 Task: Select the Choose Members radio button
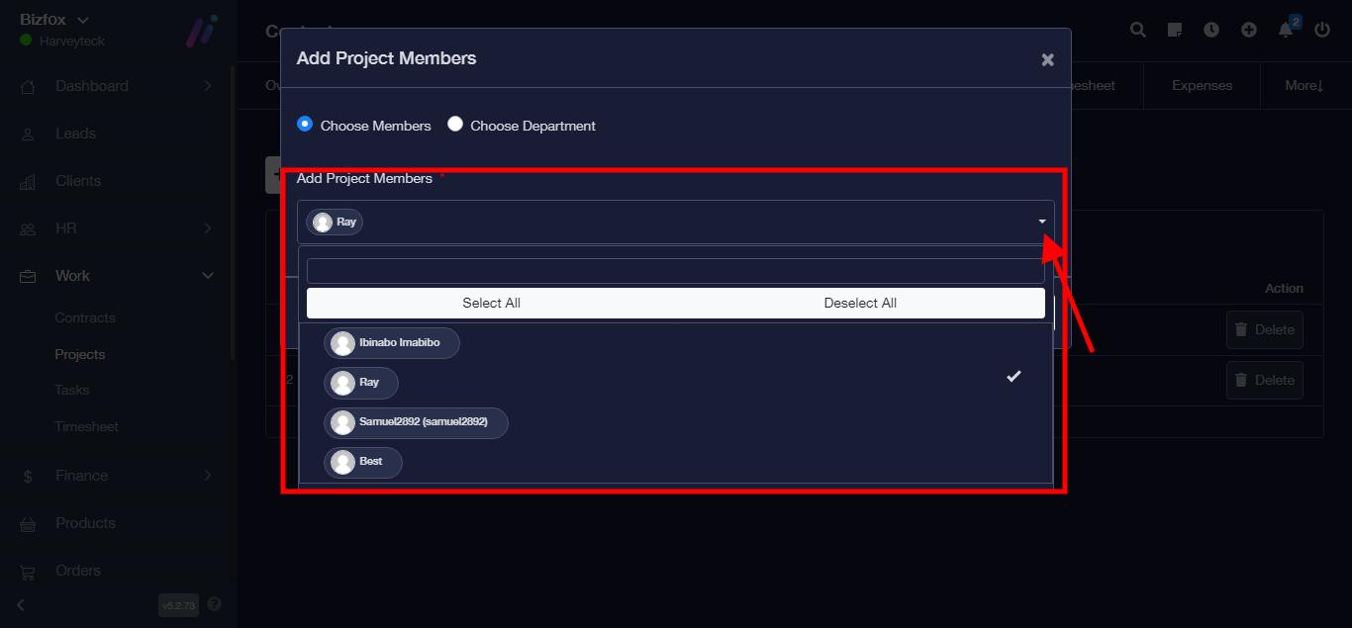305,125
